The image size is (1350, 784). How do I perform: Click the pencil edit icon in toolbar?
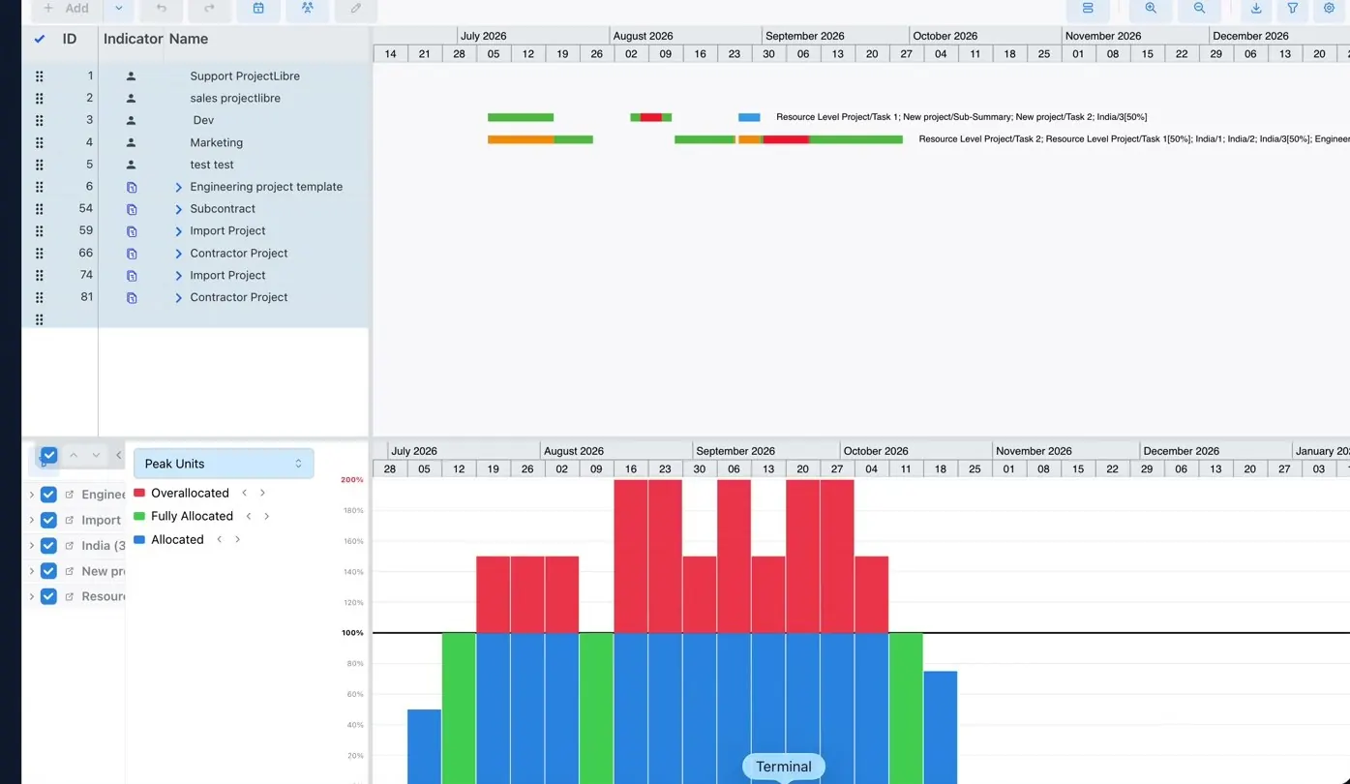pyautogui.click(x=355, y=8)
